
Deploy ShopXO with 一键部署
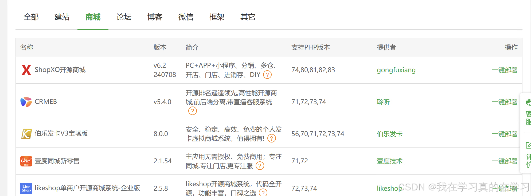[505, 70]
